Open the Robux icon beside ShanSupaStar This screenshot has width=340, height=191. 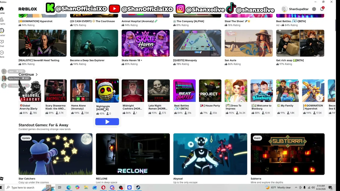tap(314, 9)
